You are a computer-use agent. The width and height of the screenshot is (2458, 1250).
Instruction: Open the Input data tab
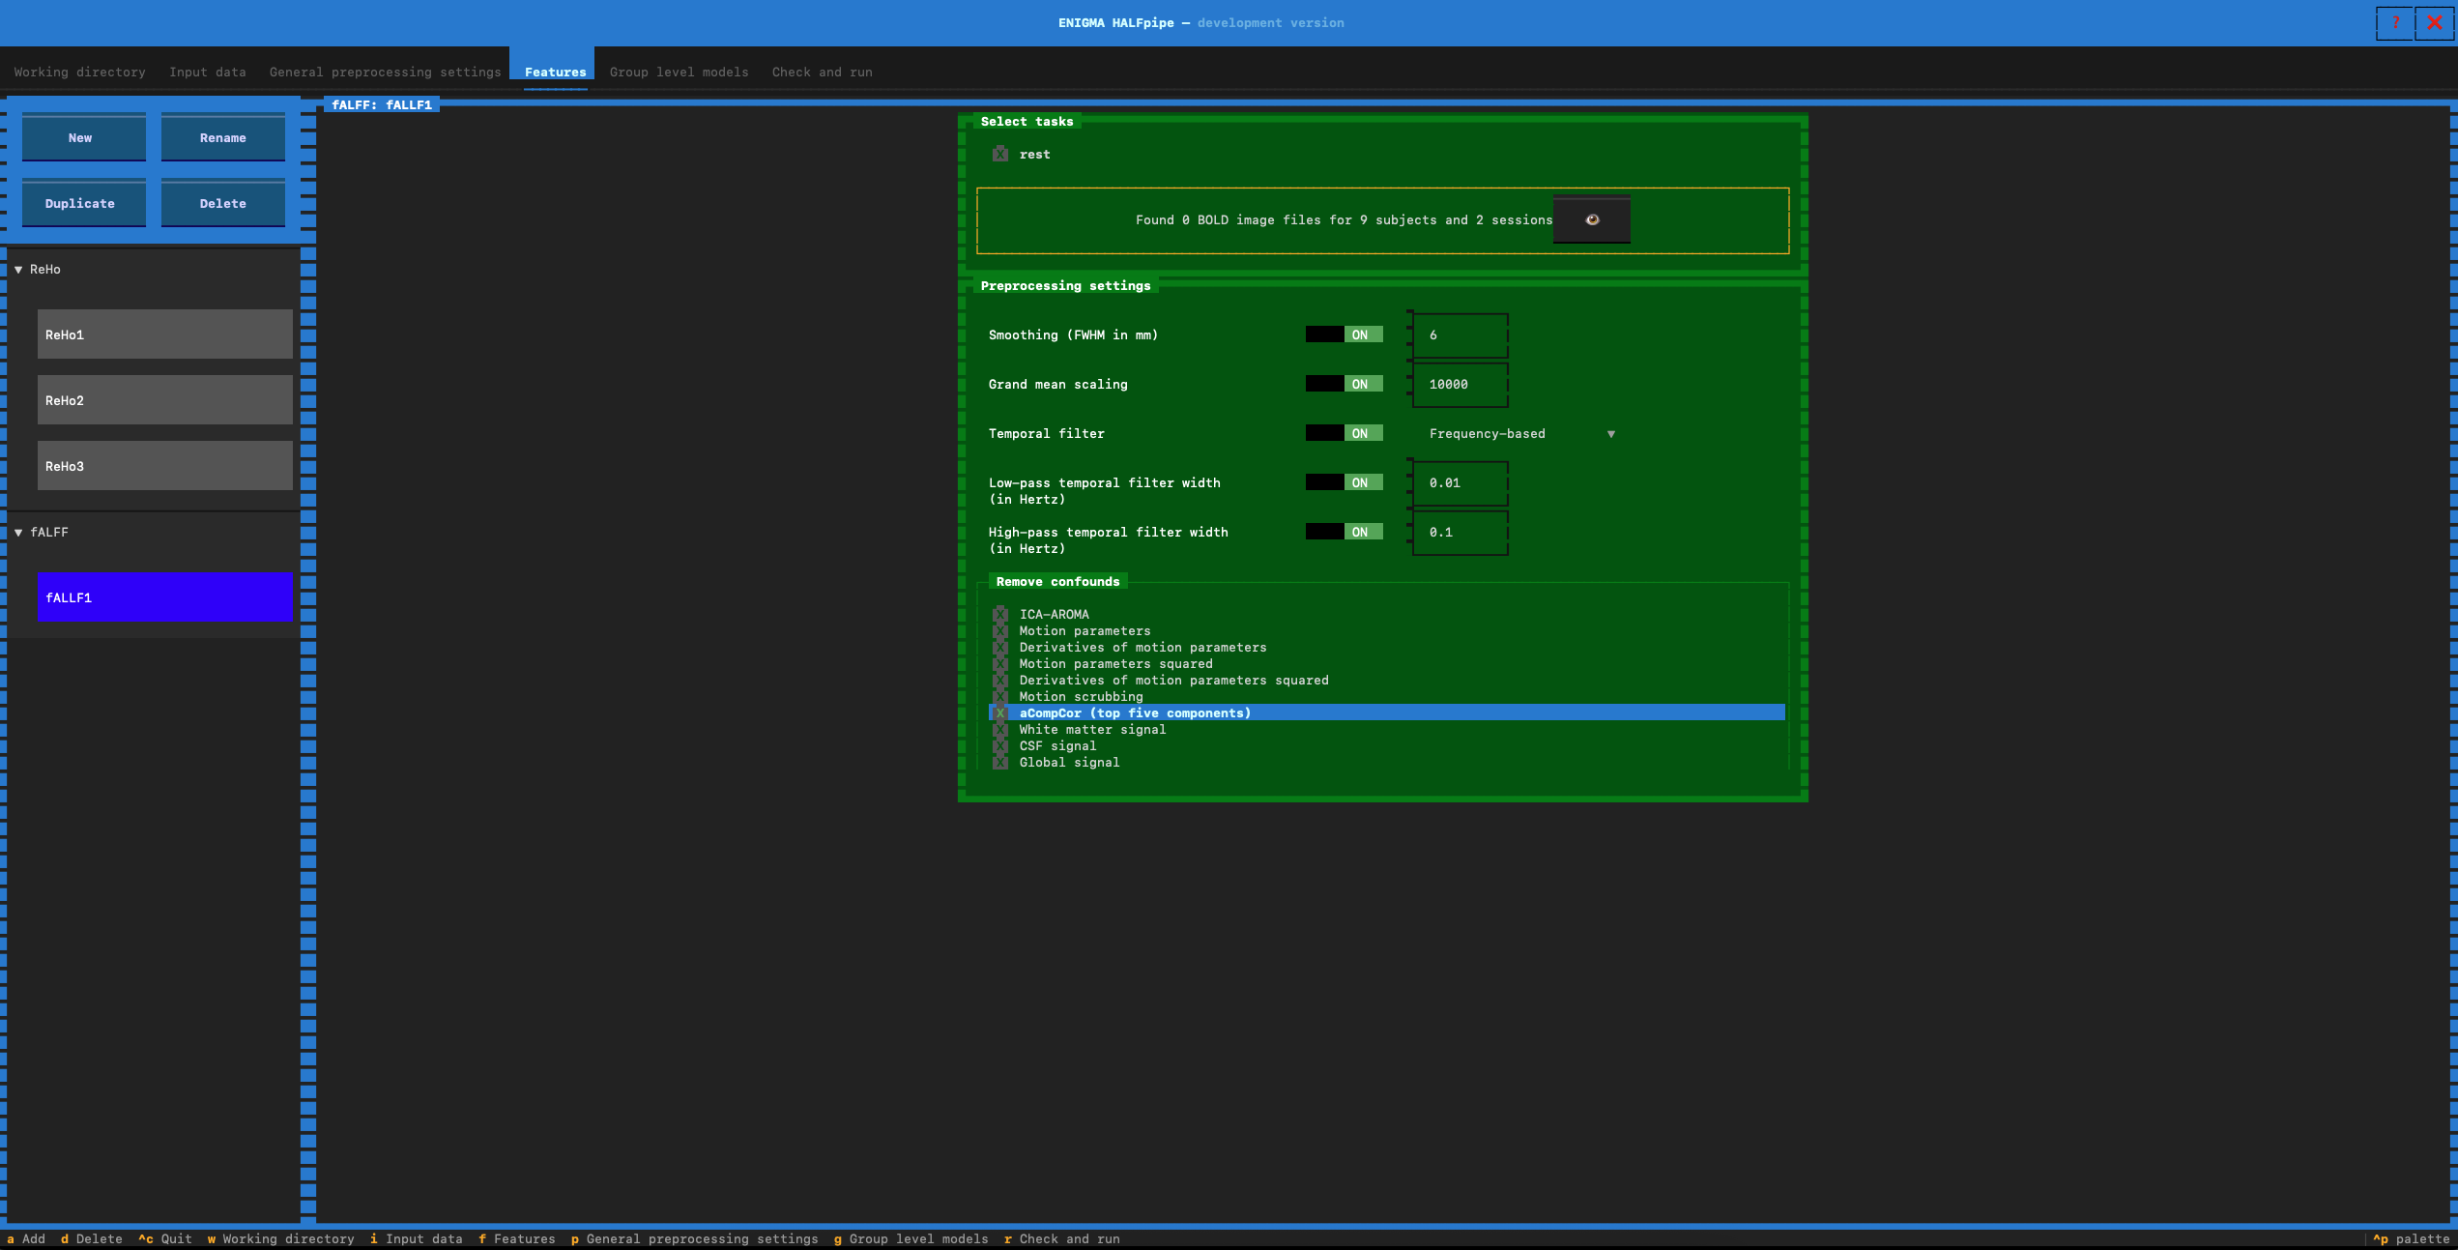pos(207,72)
